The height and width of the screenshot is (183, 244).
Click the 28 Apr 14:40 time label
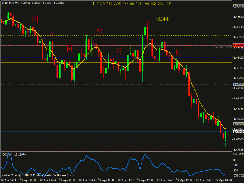(223, 181)
